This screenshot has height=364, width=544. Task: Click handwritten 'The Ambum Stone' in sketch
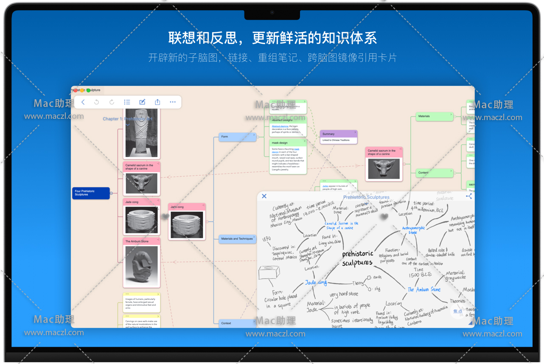pos(424,289)
